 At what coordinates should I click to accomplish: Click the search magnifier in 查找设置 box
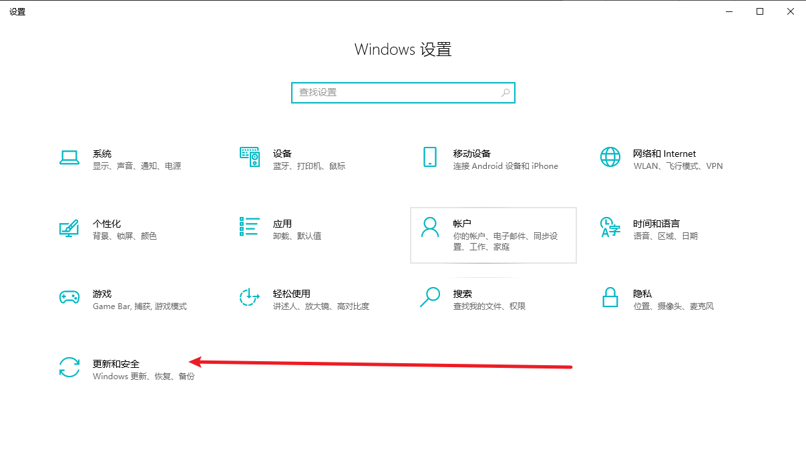pyautogui.click(x=506, y=92)
